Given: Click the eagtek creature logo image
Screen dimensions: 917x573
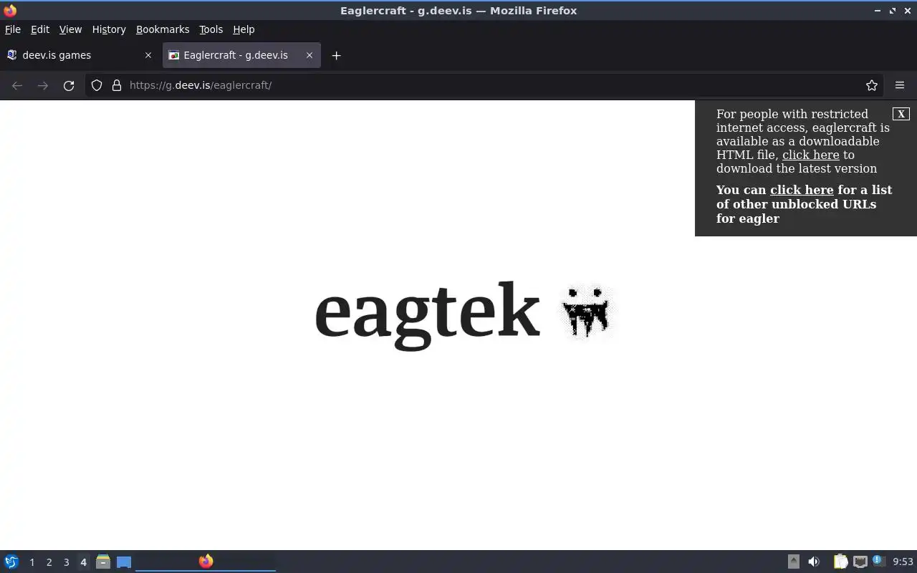Looking at the screenshot, I should [x=587, y=311].
